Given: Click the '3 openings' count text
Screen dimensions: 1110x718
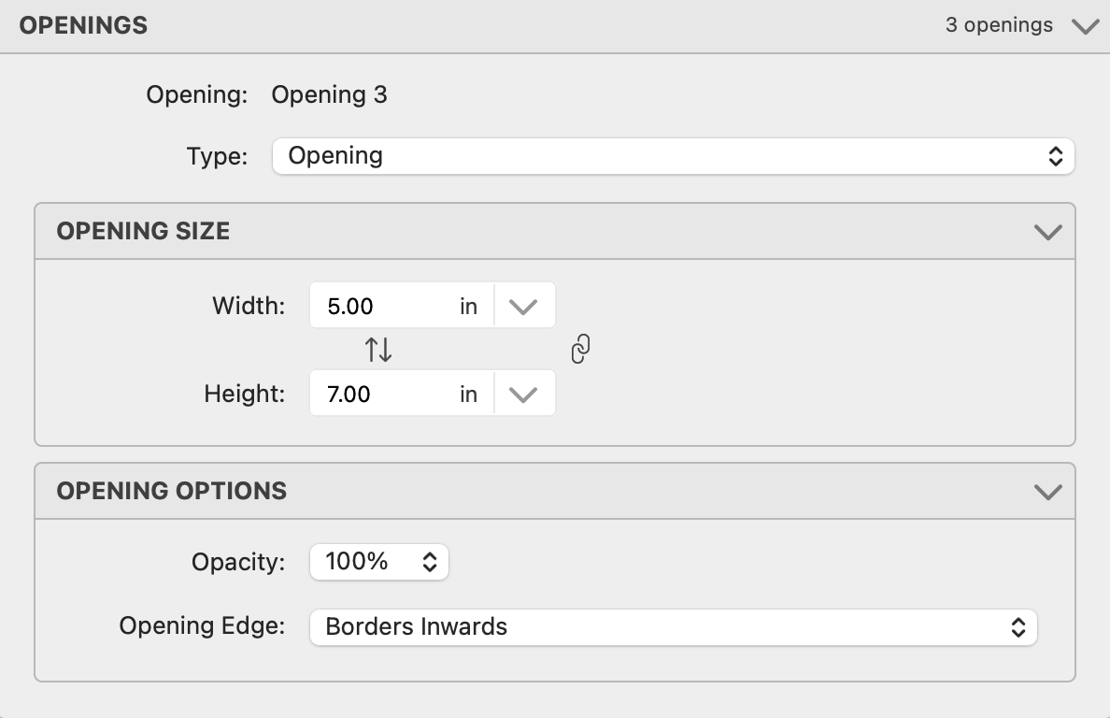Looking at the screenshot, I should click(x=999, y=25).
